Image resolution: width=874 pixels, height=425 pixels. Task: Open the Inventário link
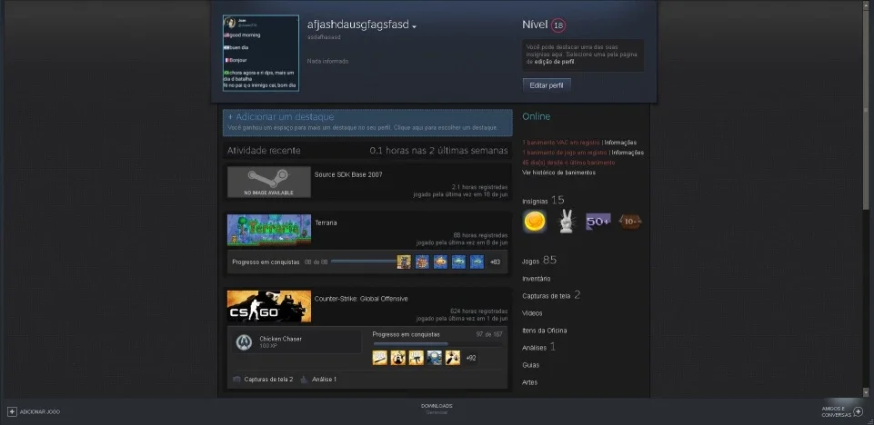click(x=537, y=279)
